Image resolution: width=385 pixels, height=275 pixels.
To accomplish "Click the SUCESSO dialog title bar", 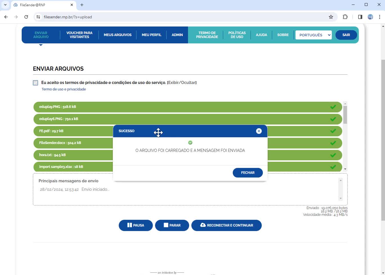I will click(x=190, y=131).
